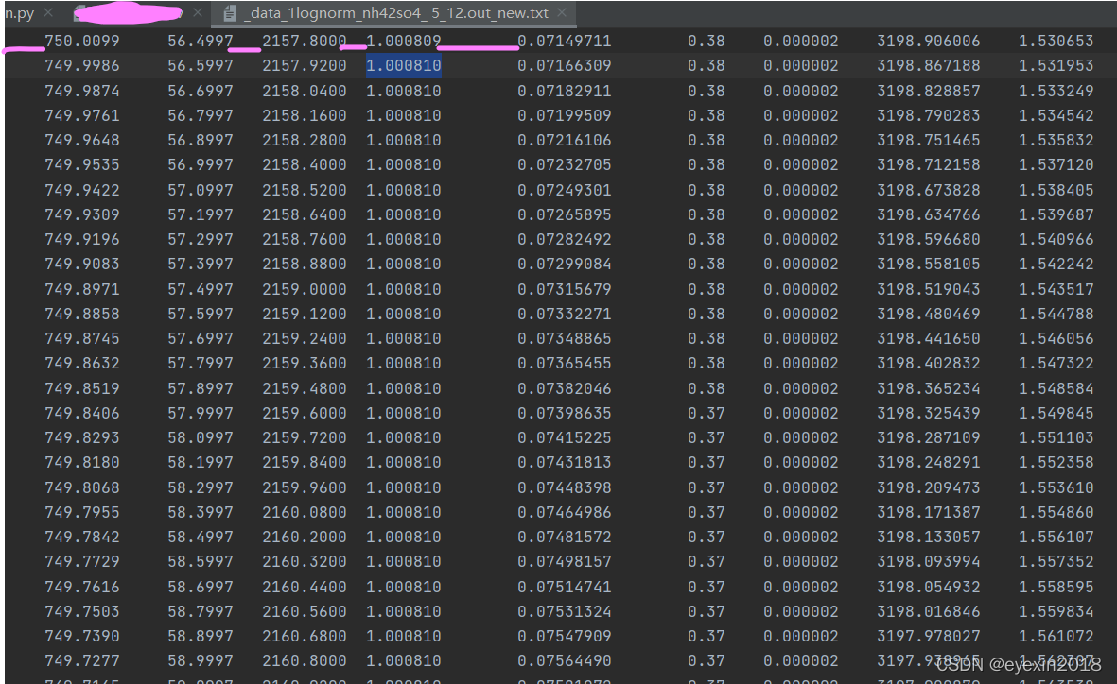Screen dimensions: 1117x684
Task: Click the value 0.07149711
Action: coord(565,42)
